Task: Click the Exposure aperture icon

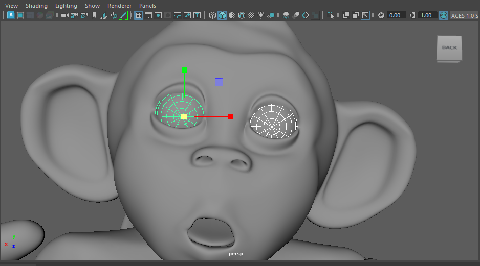Action: [x=381, y=15]
